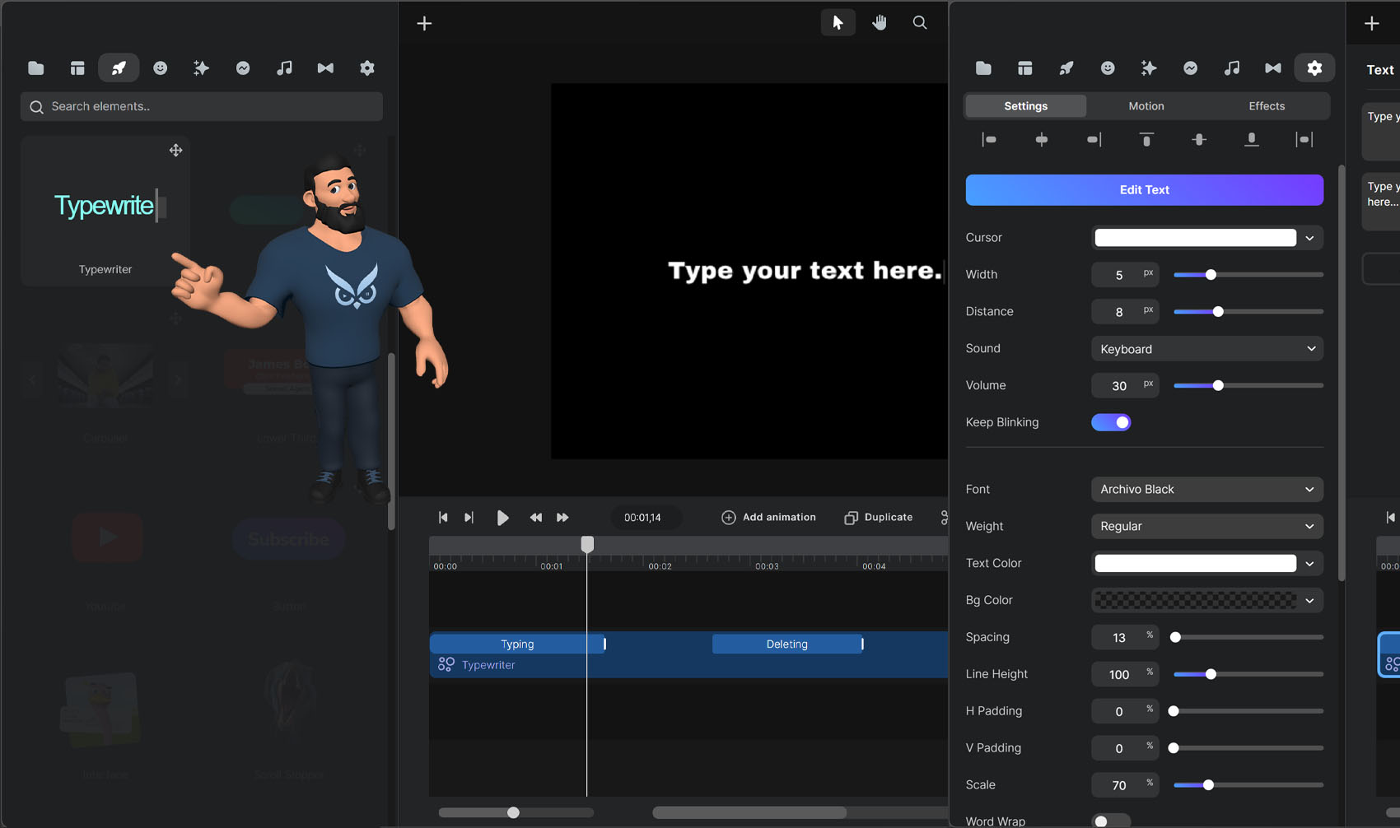Click the fast-forward icon
1400x828 pixels.
(562, 518)
